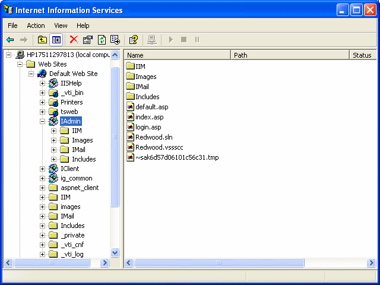Click the Help toolbar icon

pos(134,40)
